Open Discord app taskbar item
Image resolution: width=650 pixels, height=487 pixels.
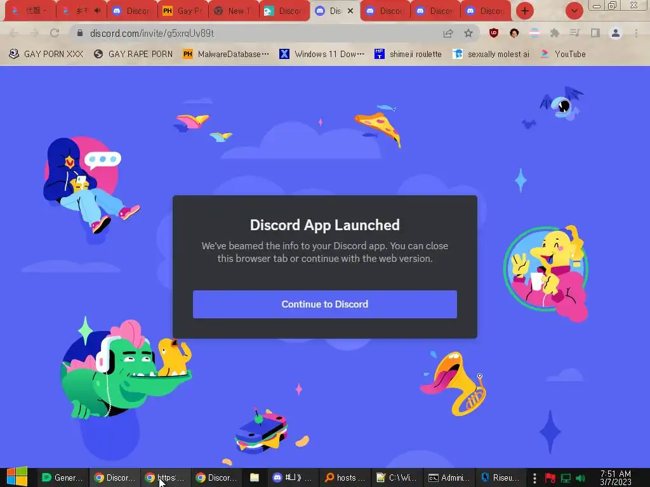[293, 477]
